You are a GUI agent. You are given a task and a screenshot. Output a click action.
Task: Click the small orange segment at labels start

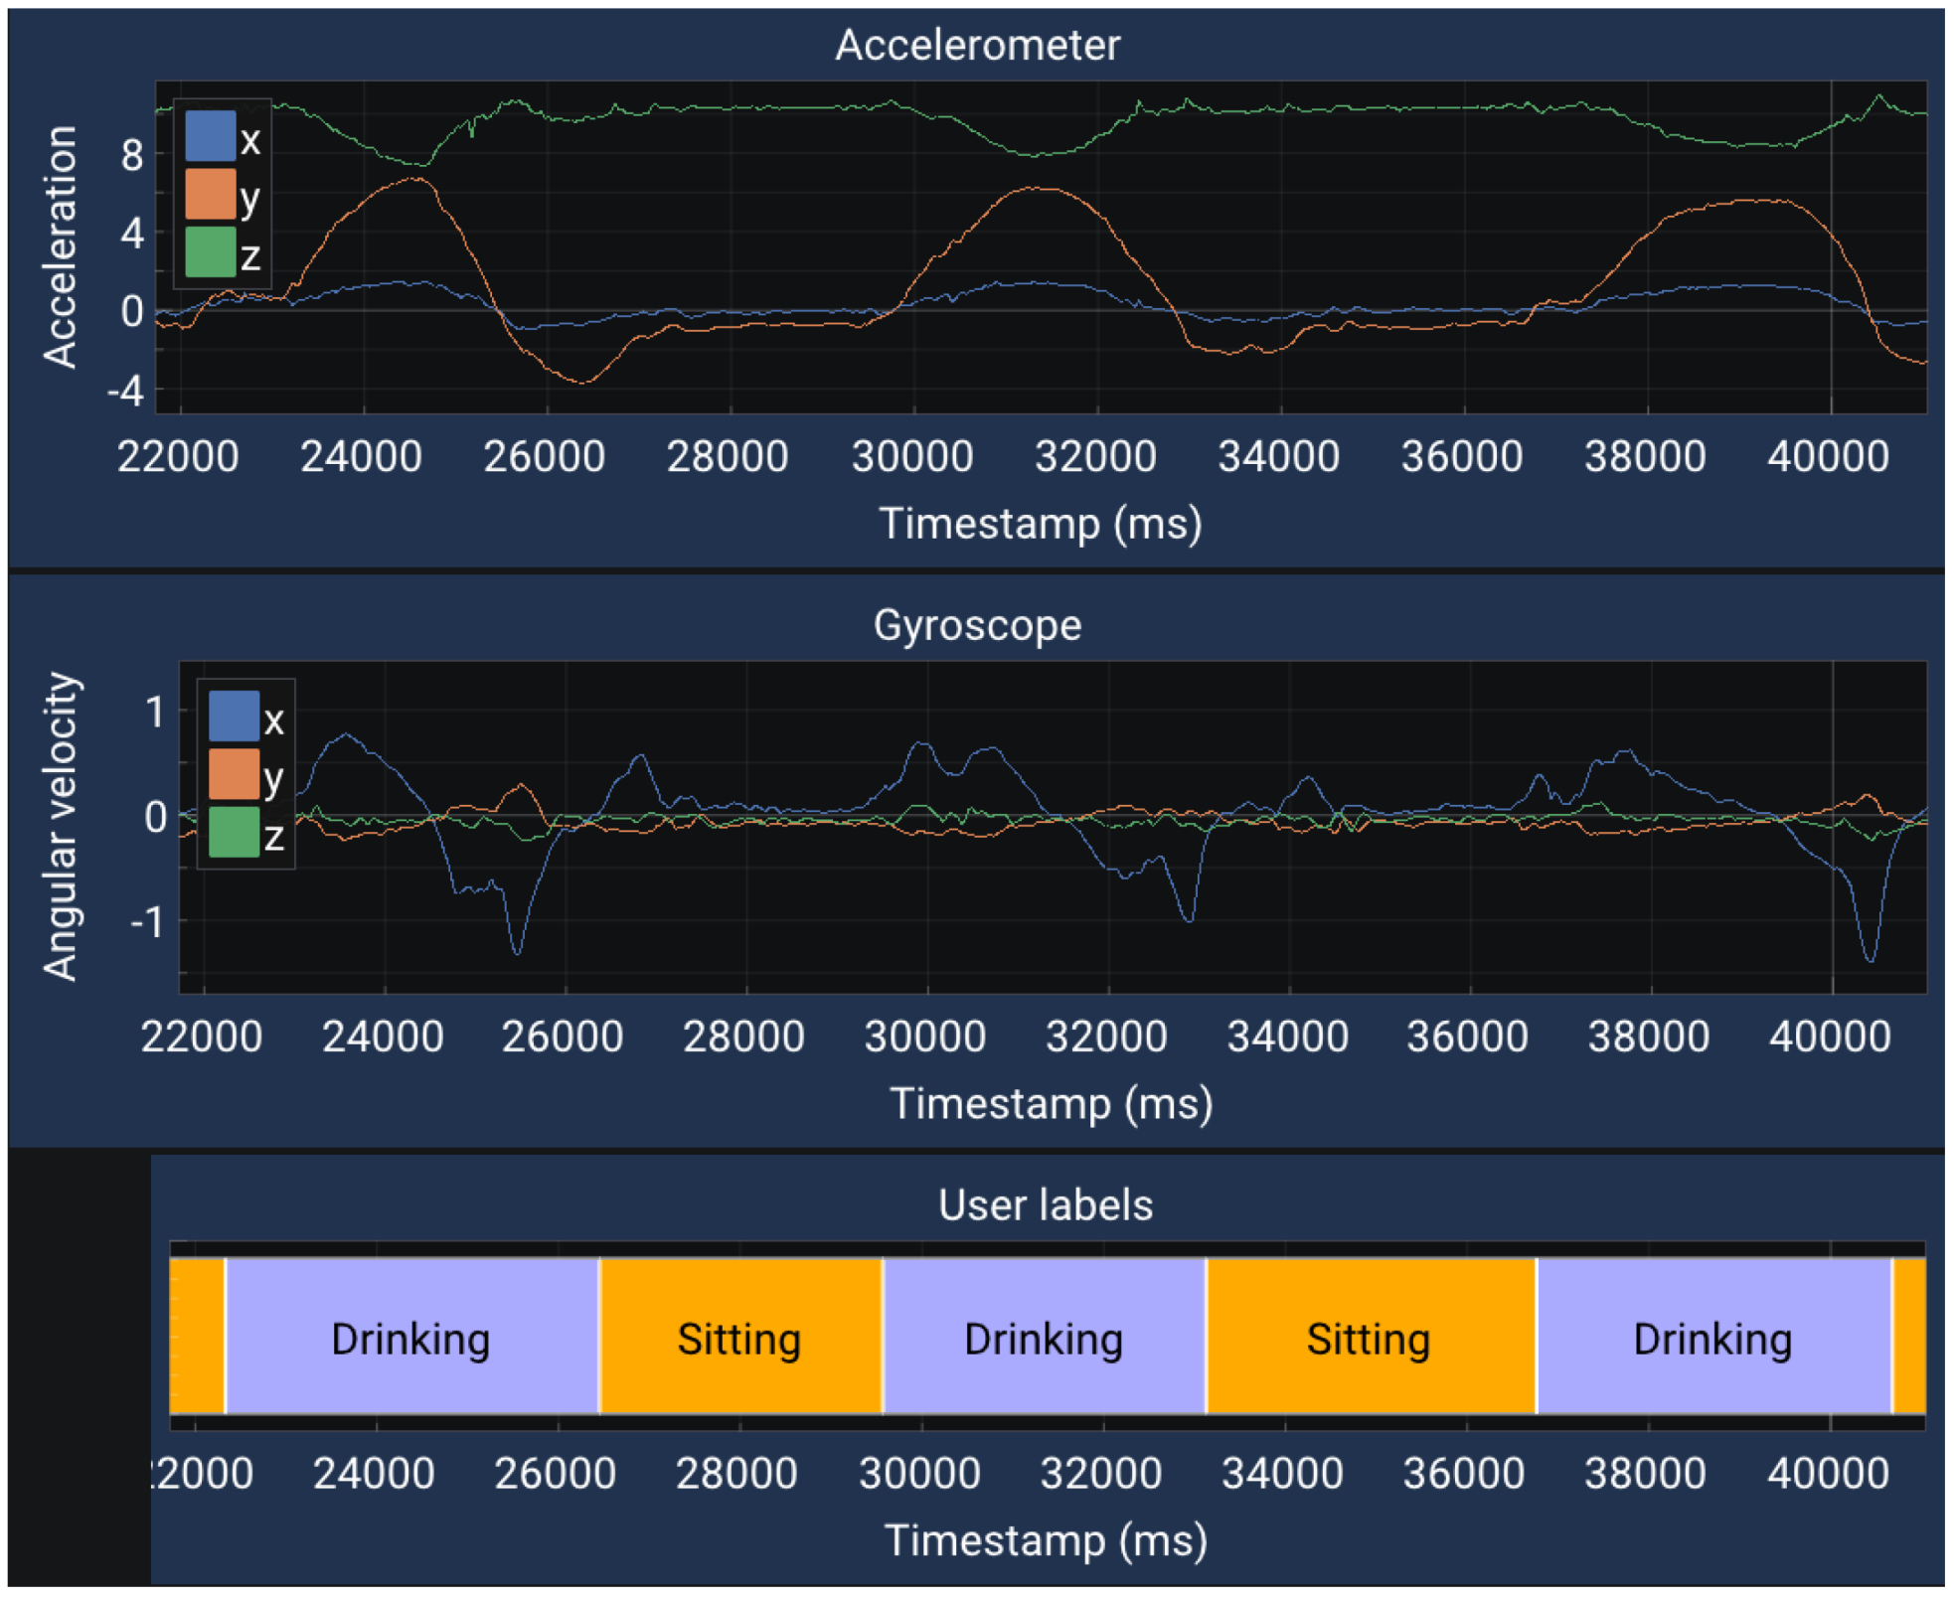tap(196, 1338)
